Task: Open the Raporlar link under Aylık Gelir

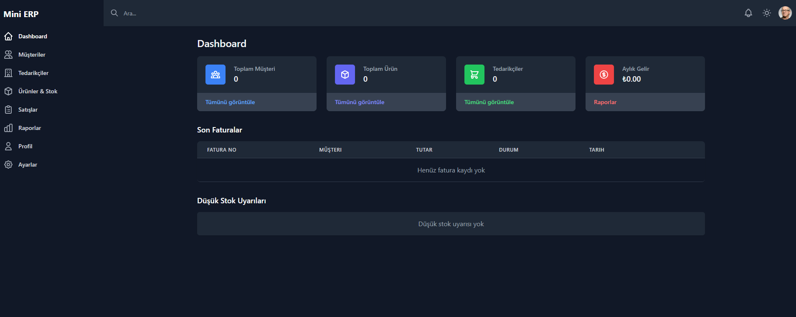Action: pos(605,102)
